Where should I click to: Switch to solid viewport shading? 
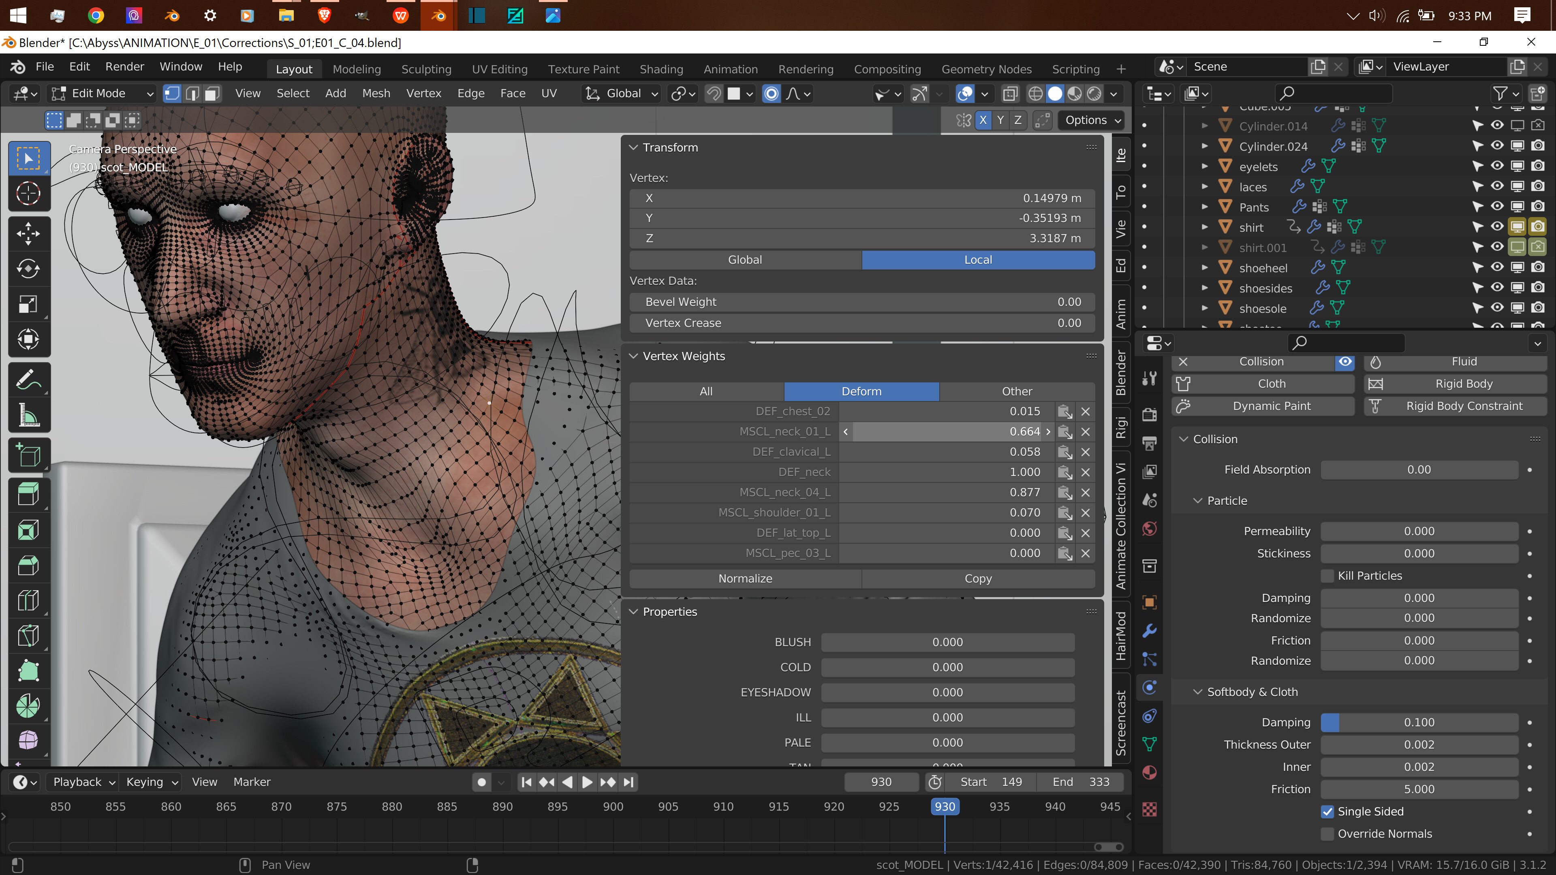tap(1055, 94)
